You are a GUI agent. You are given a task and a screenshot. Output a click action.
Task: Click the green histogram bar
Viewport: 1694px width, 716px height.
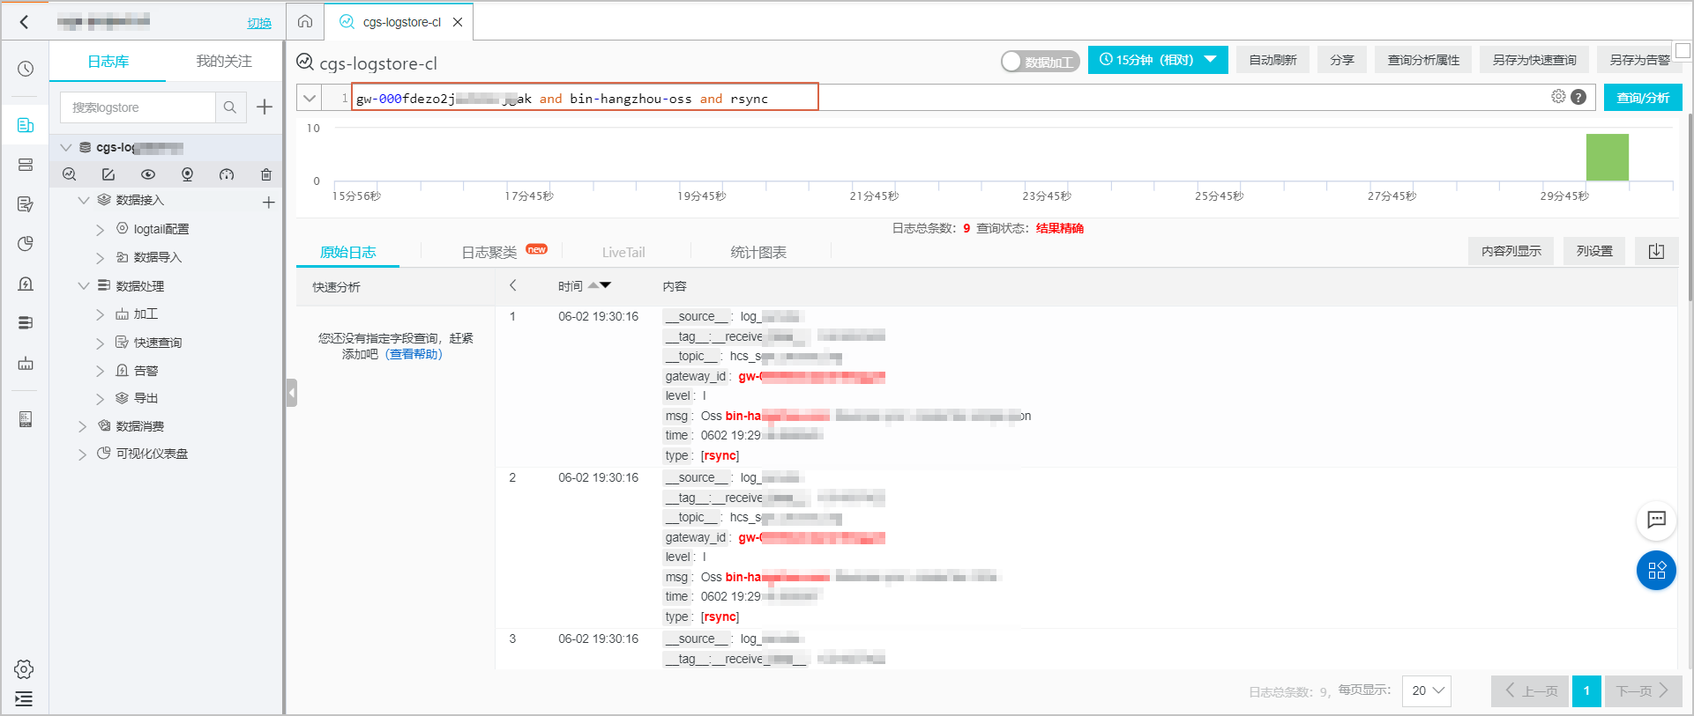[x=1607, y=157]
